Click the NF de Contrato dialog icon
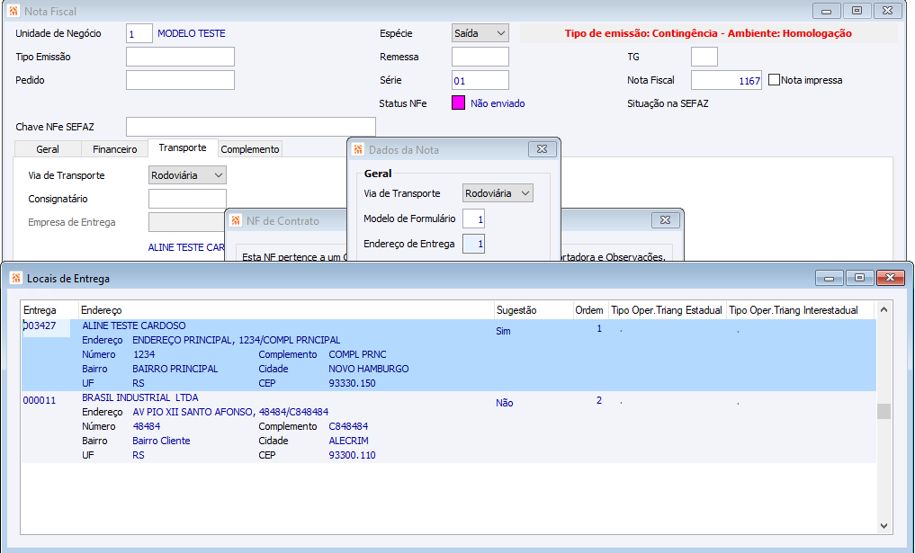Viewport: 915px width, 553px height. coord(236,220)
